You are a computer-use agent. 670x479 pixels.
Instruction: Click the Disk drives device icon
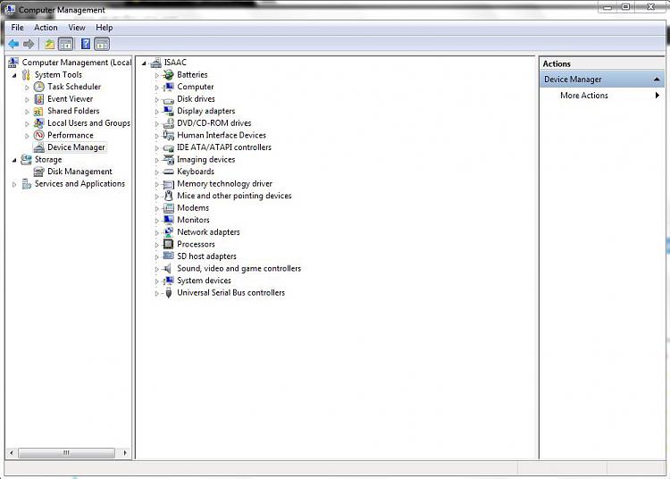(169, 99)
